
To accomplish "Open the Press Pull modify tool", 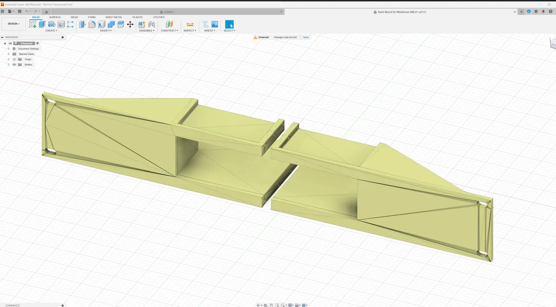I will click(x=82, y=24).
